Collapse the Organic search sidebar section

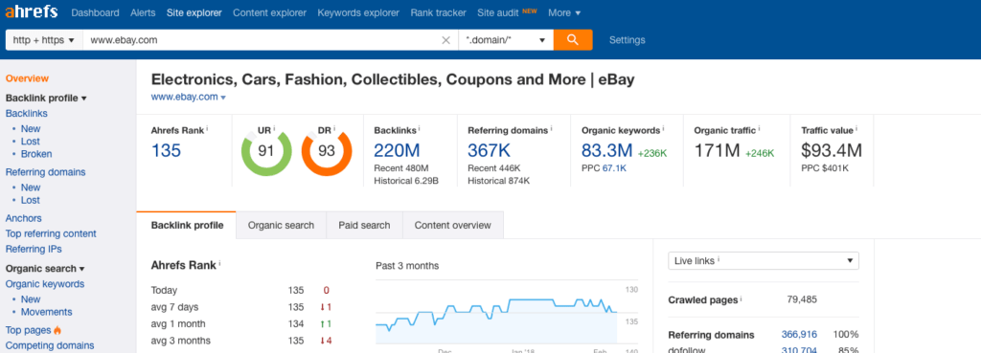point(45,269)
